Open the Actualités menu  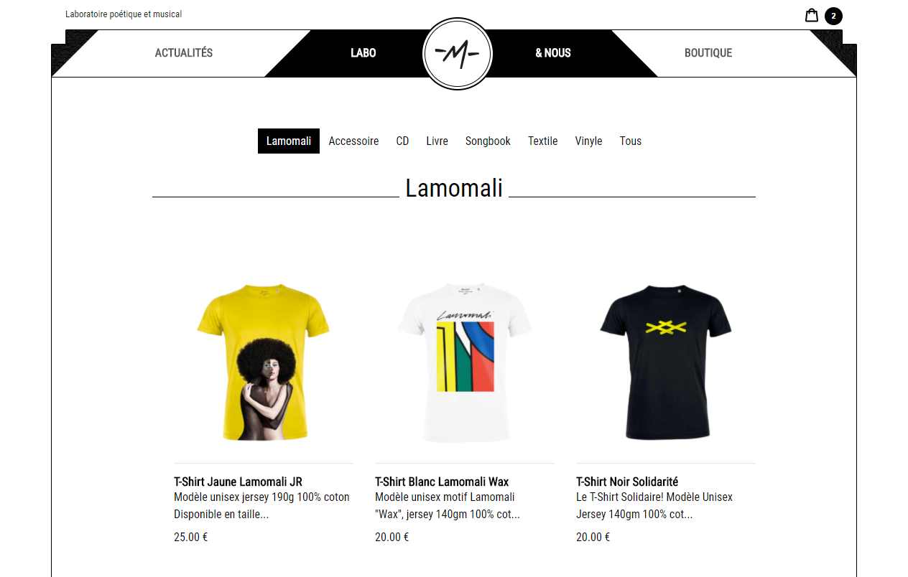pos(184,53)
